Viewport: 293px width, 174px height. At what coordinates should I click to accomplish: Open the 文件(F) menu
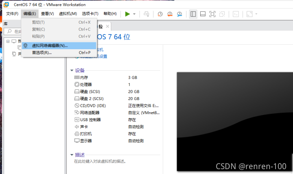pos(12,14)
